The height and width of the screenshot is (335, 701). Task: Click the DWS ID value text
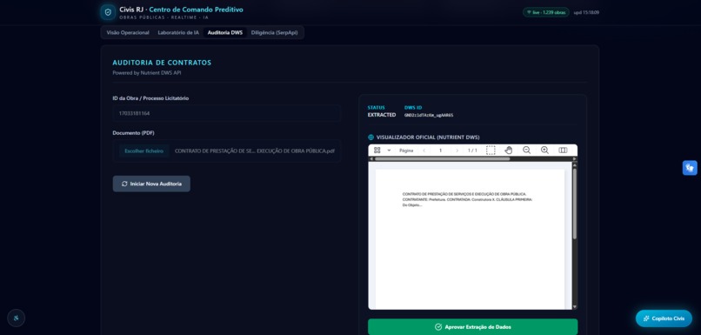429,115
